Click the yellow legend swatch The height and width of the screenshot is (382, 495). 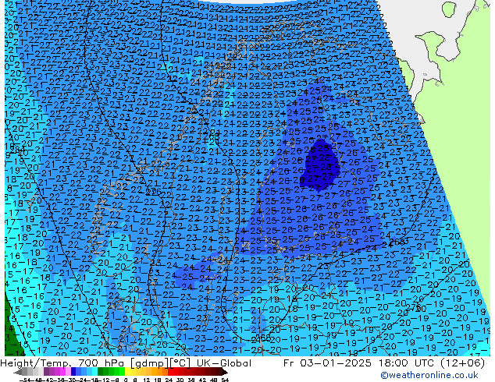[x=127, y=373]
